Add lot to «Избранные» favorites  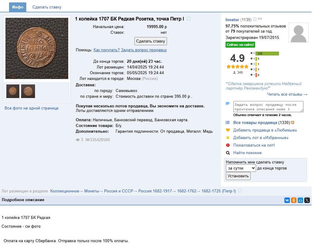261,138
